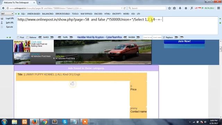Click the Load URL icon
Image resolution: width=222 pixels, height=125 pixels.
pos(2,18)
